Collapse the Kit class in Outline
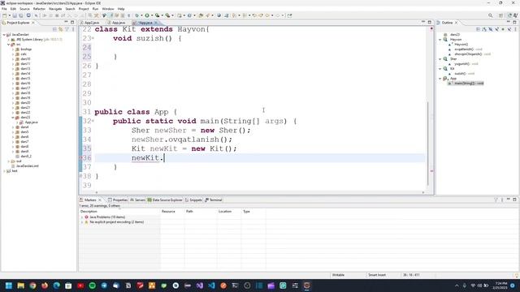Image resolution: width=520 pixels, height=292 pixels. [x=440, y=69]
